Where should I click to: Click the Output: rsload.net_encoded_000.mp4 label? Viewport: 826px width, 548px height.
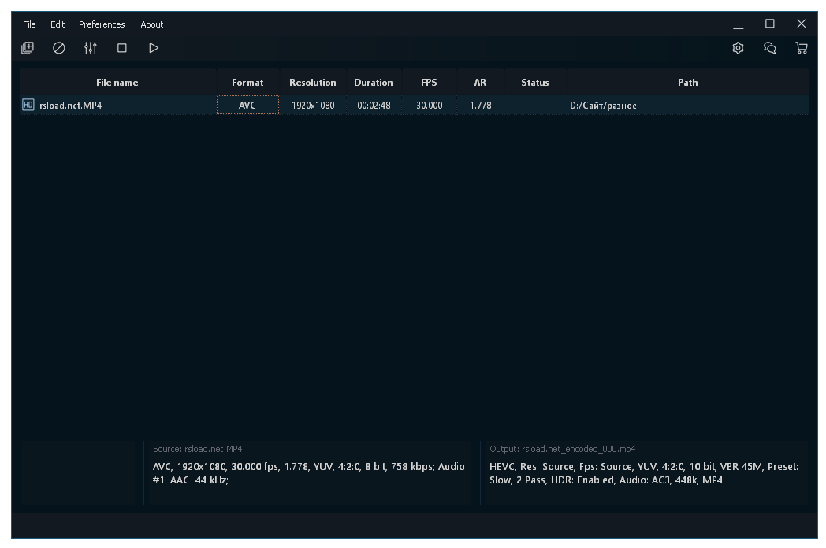(x=562, y=449)
